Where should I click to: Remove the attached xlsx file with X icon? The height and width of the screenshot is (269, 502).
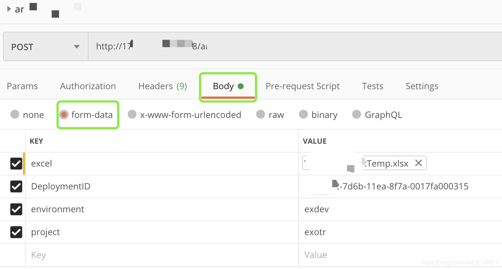418,163
